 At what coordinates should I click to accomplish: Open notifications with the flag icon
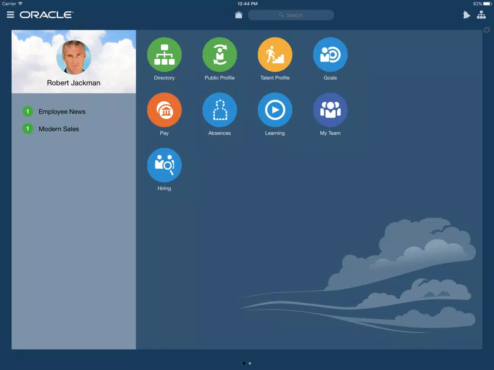click(x=466, y=14)
